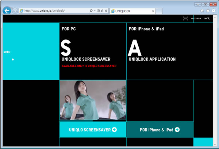Click the search magnifier in address bar

91,11
